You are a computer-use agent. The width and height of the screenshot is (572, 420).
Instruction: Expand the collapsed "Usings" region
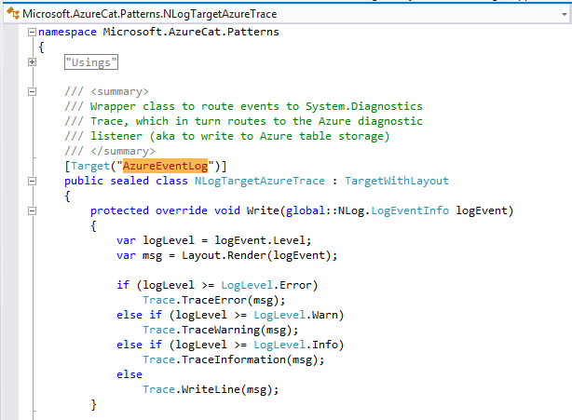pos(32,62)
